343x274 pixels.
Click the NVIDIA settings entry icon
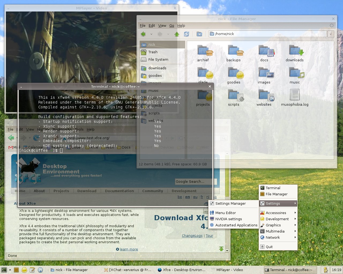(x=212, y=219)
